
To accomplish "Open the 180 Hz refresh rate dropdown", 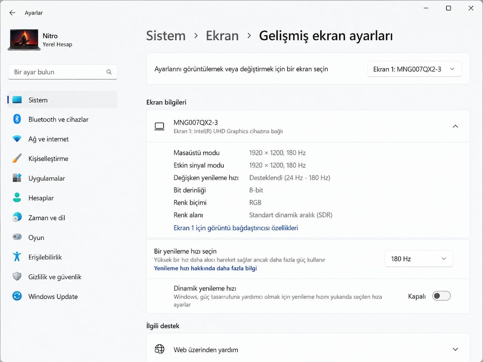I will click(x=419, y=259).
